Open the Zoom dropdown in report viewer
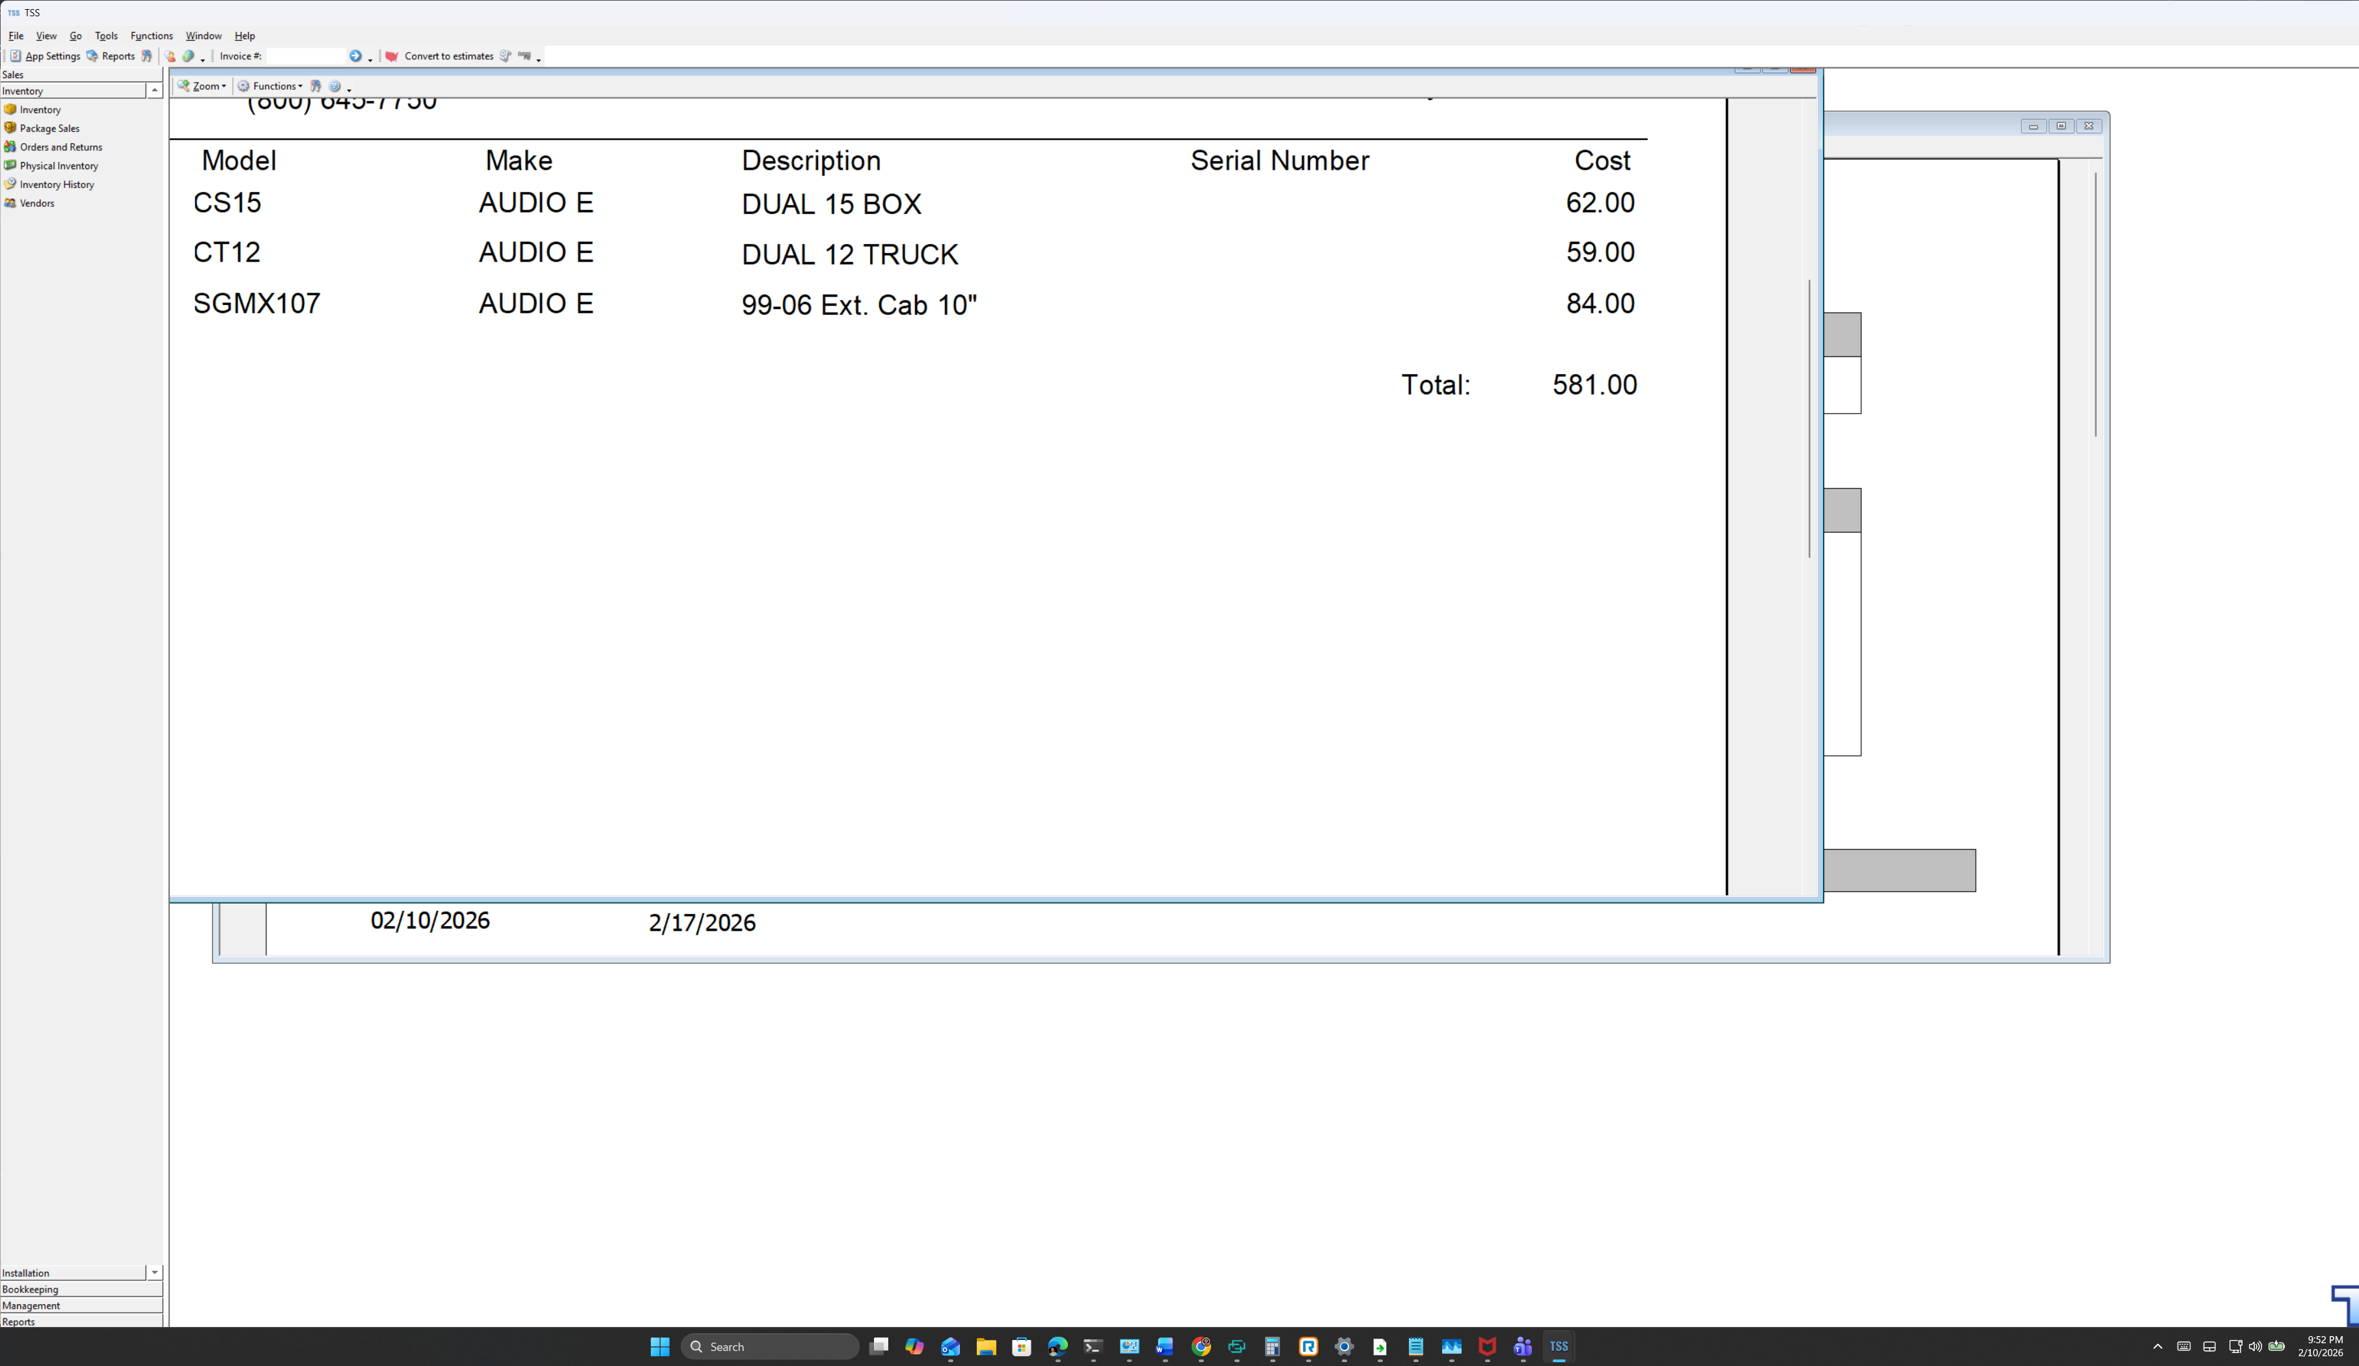This screenshot has height=1366, width=2359. pos(203,86)
